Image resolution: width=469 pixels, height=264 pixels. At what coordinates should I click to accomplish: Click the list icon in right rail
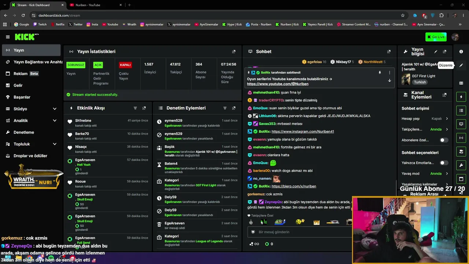pyautogui.click(x=461, y=110)
